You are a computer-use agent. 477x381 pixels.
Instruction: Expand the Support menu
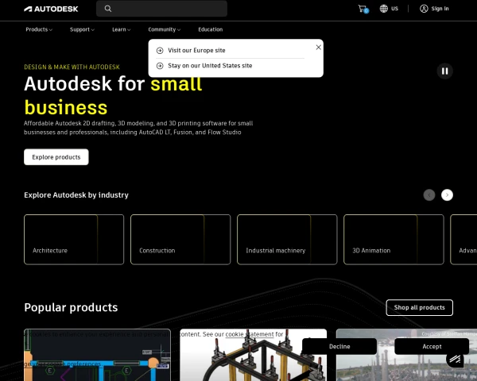[x=82, y=29]
